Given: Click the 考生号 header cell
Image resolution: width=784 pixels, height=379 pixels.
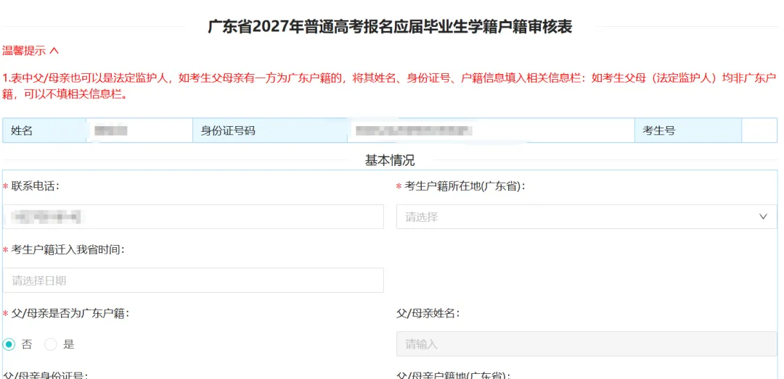Looking at the screenshot, I should (688, 131).
